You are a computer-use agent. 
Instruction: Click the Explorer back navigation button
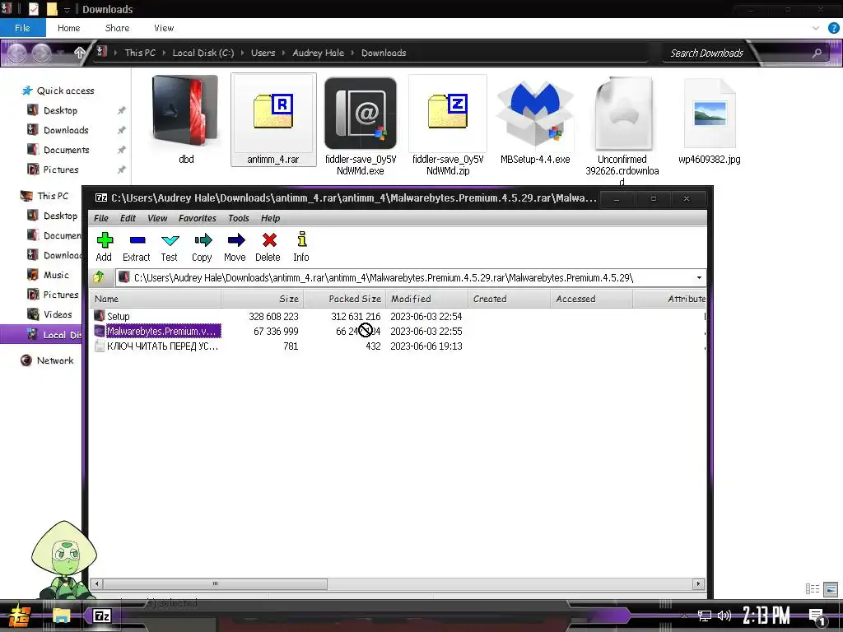(16, 53)
